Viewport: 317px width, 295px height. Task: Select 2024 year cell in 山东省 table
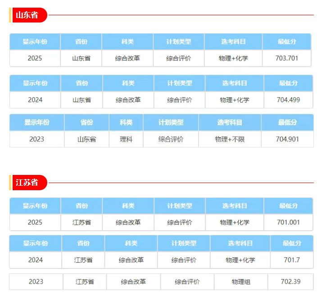point(35,100)
